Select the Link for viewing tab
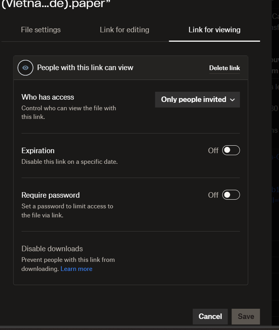The image size is (279, 330). pos(214,30)
